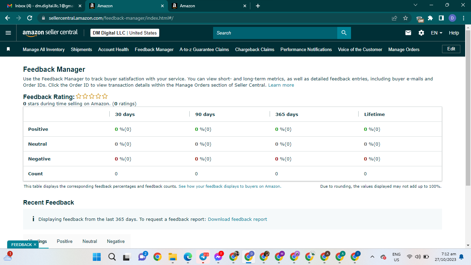
Task: Switch to the Gmail Inbox tab
Action: (44, 6)
